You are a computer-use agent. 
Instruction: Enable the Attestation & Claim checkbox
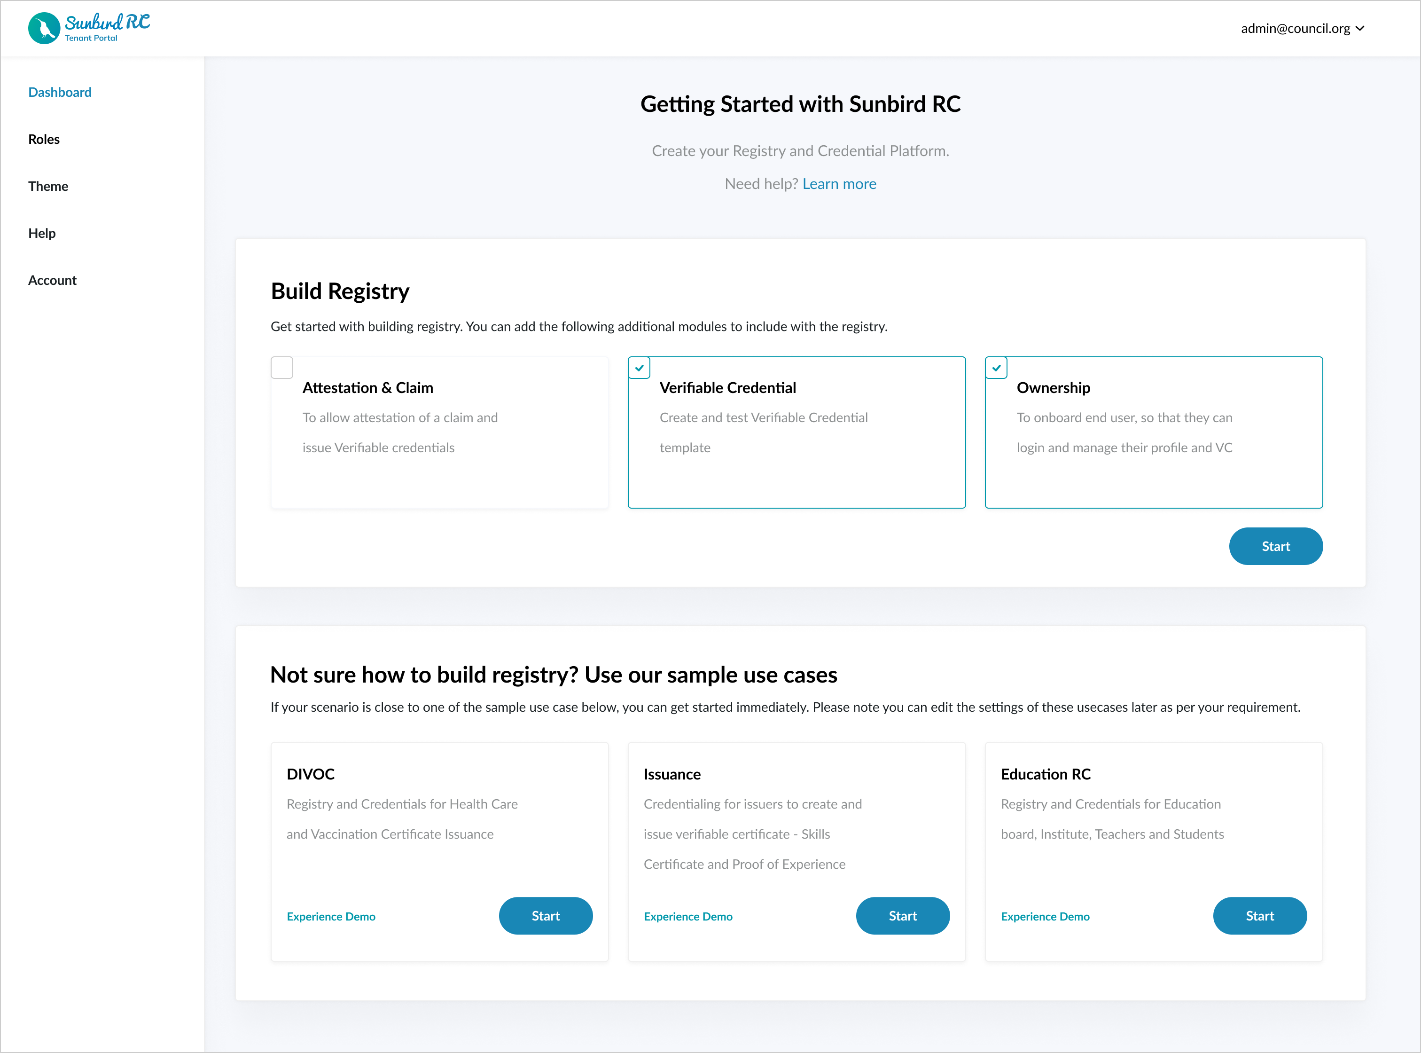(x=281, y=368)
